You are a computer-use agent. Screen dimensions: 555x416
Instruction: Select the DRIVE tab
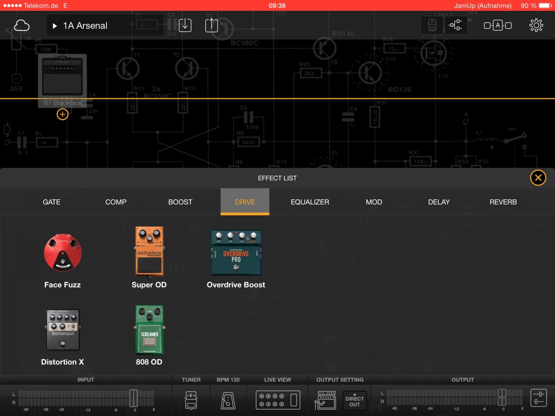pos(245,202)
